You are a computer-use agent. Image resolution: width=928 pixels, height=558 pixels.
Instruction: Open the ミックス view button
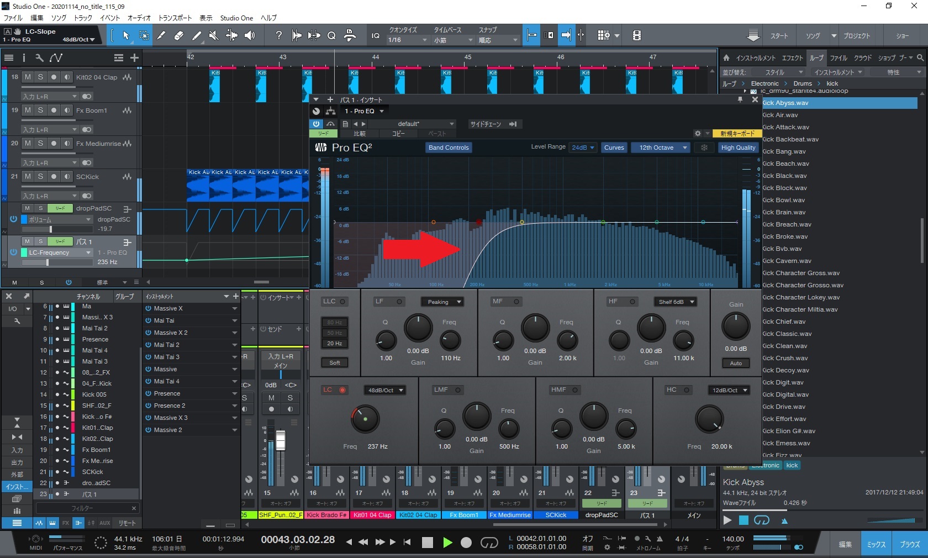click(876, 544)
